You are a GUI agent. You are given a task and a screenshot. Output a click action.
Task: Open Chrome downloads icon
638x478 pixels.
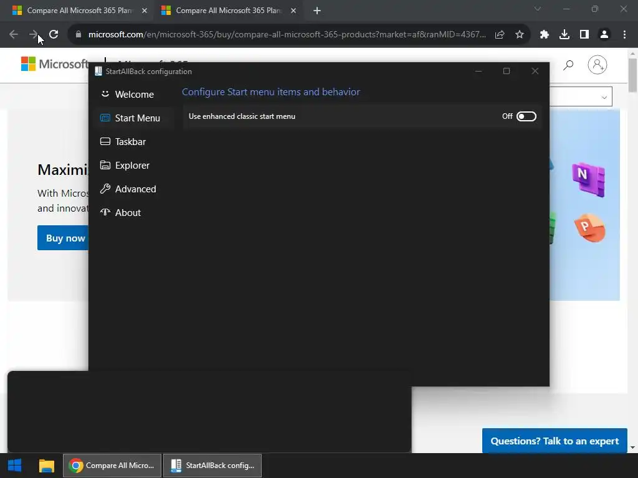564,35
